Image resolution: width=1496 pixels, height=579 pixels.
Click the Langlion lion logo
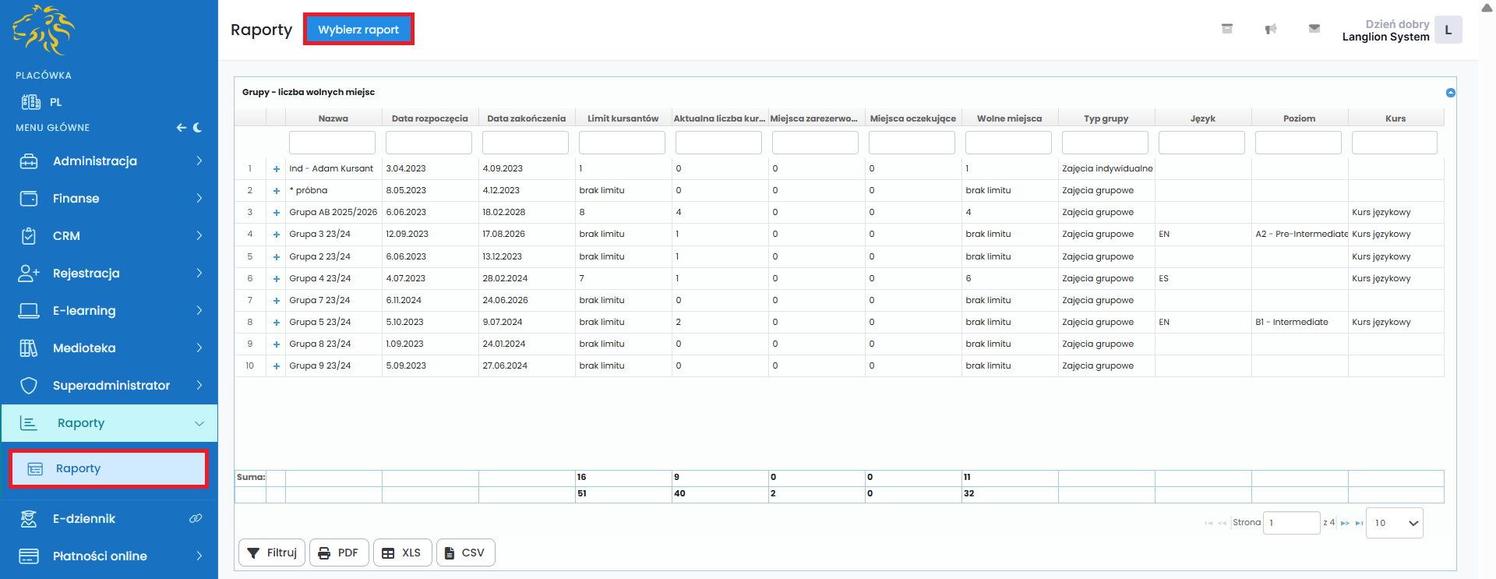pos(43,30)
